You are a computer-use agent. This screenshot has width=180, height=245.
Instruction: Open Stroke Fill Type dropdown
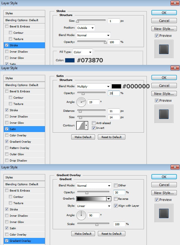(x=83, y=52)
